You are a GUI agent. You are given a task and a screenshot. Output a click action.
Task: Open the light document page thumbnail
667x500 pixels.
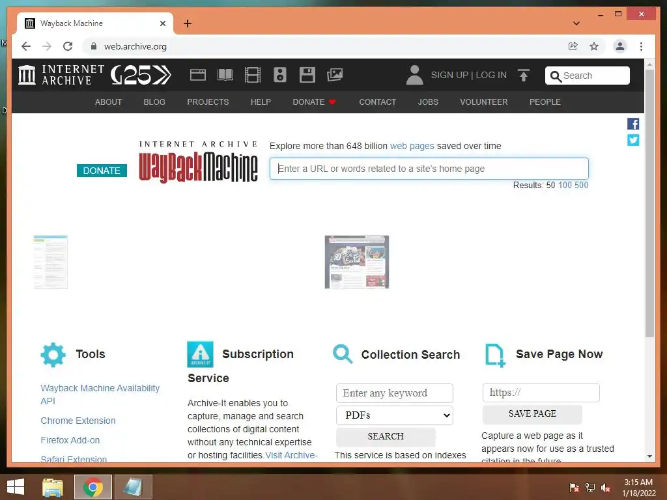[x=51, y=262]
